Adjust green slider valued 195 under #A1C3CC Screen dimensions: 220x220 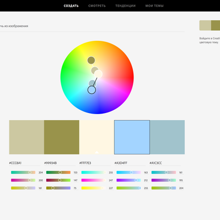click(164, 180)
